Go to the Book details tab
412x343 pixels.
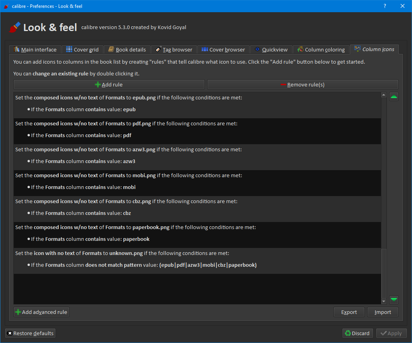127,50
